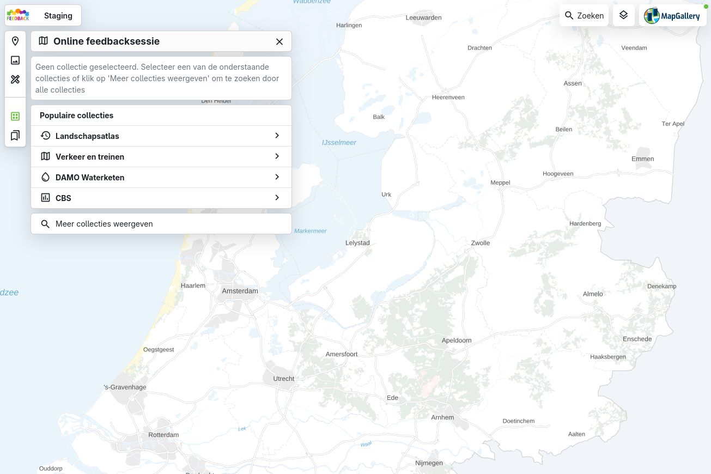Open the Zoeken search button

point(584,15)
